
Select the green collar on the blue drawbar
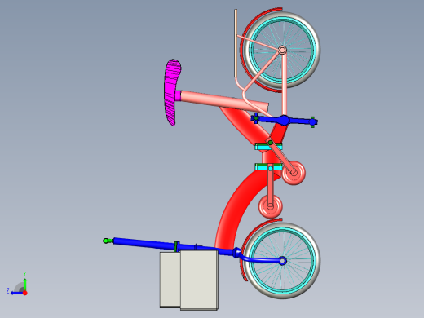pos(176,246)
